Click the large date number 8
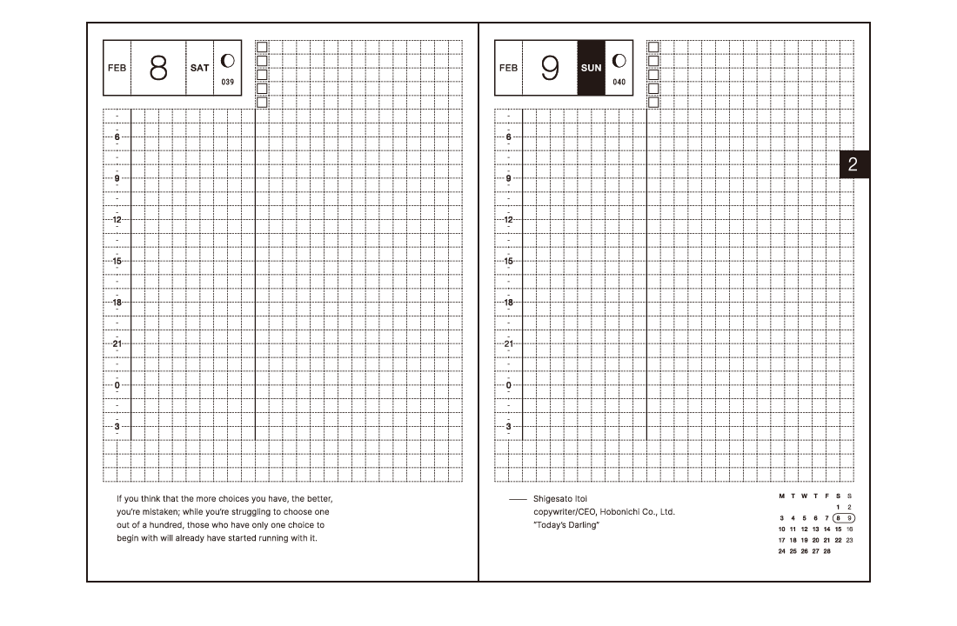Image resolution: width=957 pixels, height=626 pixels. click(x=158, y=68)
